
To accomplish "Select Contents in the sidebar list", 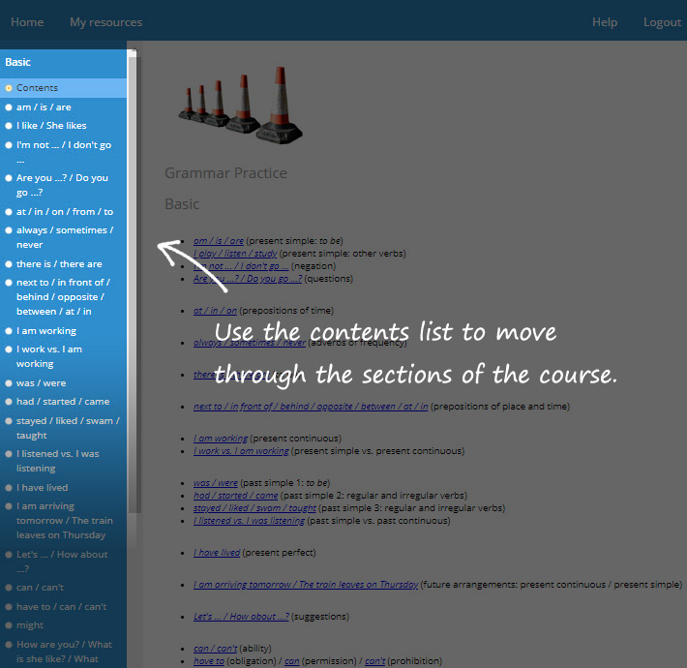I will (x=37, y=88).
